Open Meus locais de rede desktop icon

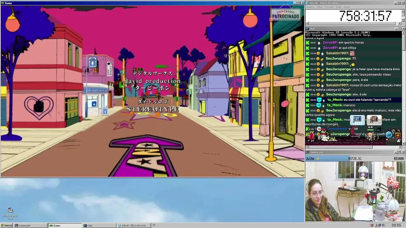(10, 213)
